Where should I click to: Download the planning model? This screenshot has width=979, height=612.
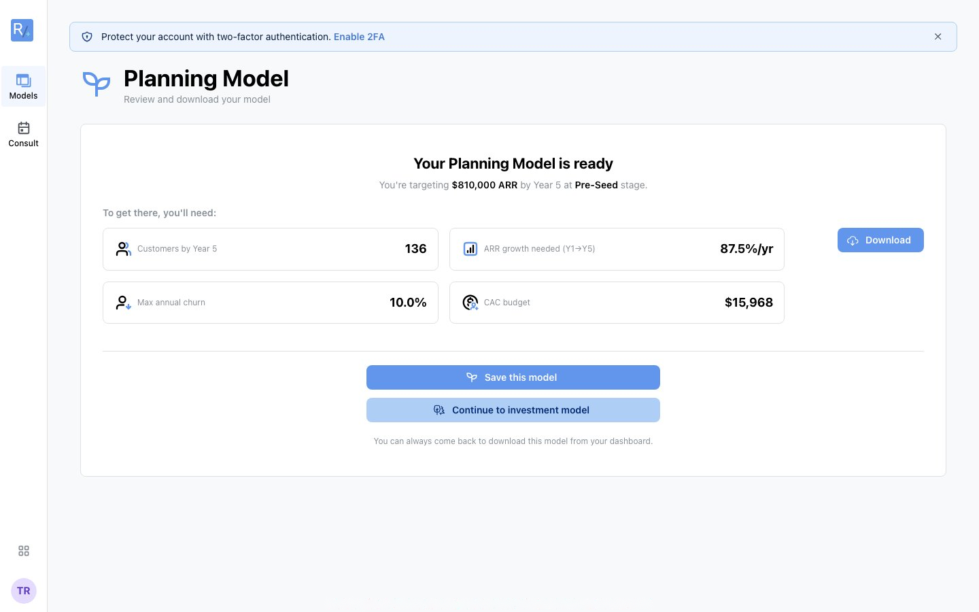(x=880, y=240)
